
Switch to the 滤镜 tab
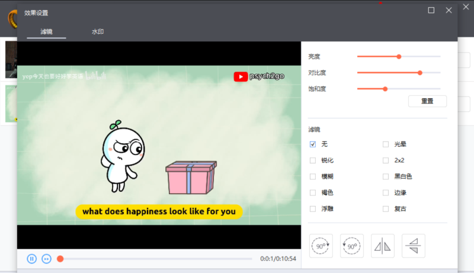[46, 32]
